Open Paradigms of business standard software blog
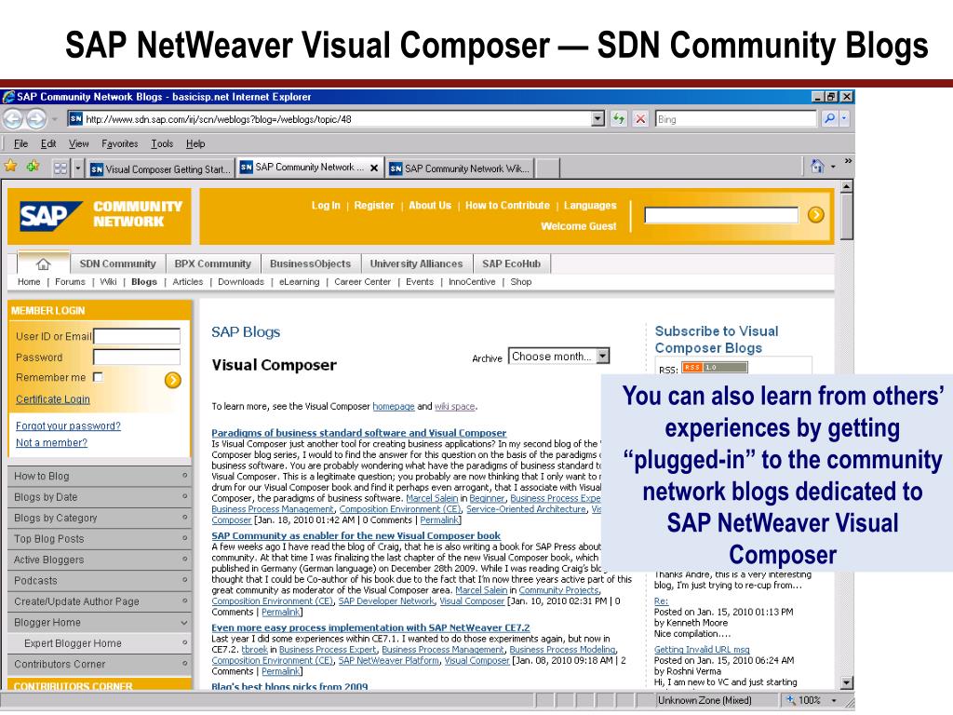 click(358, 433)
